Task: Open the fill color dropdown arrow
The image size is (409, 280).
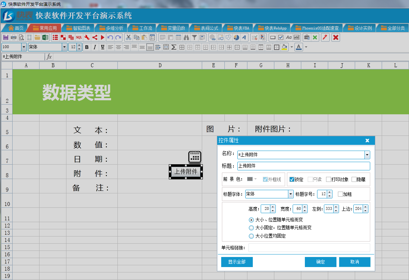Action: click(292, 47)
